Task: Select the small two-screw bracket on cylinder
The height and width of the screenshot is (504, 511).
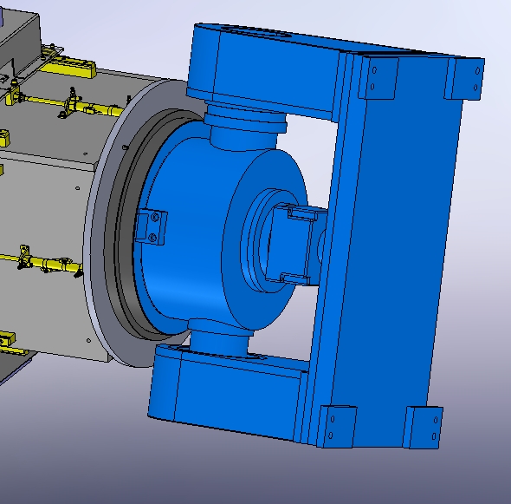Action: [x=151, y=227]
